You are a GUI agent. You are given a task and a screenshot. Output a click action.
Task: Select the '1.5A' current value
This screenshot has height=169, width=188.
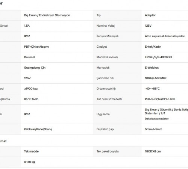27,26
